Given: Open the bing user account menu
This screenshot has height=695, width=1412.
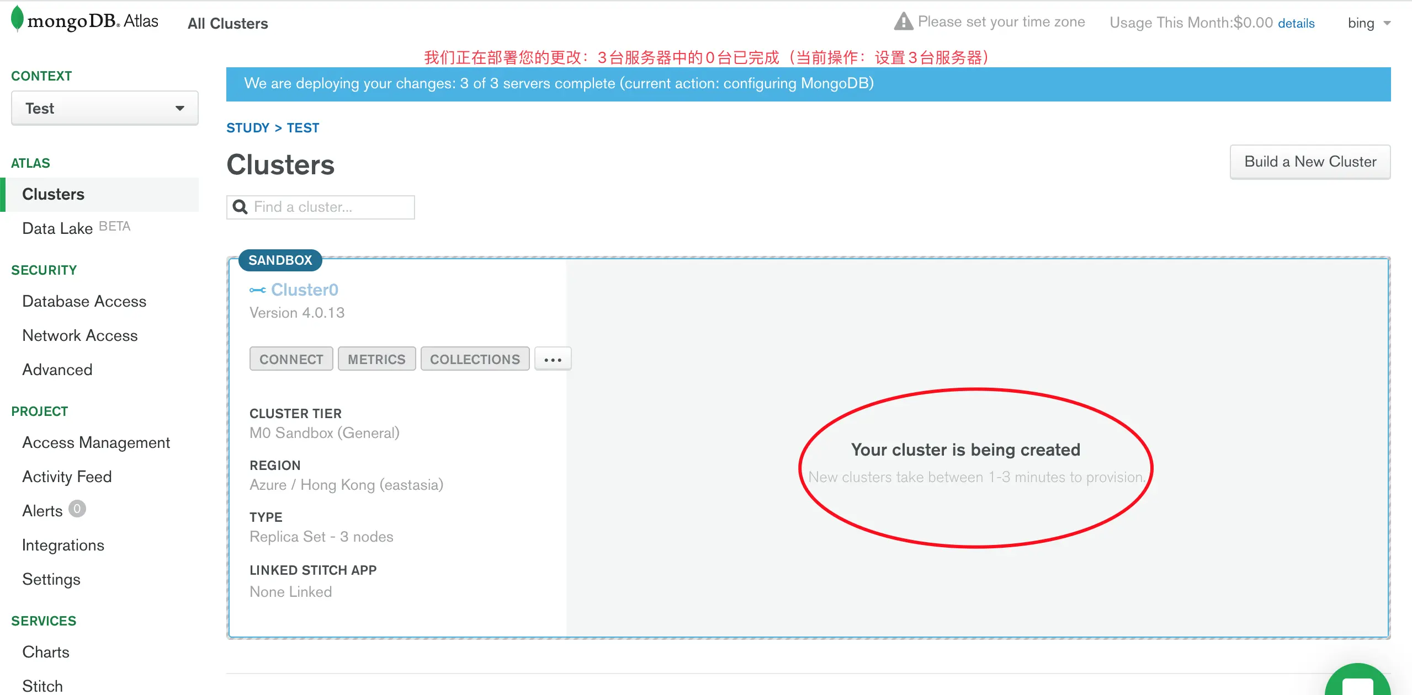Looking at the screenshot, I should click(x=1368, y=23).
